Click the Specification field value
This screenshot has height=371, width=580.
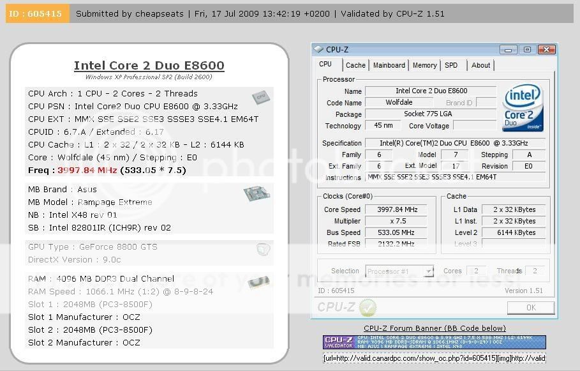456,143
